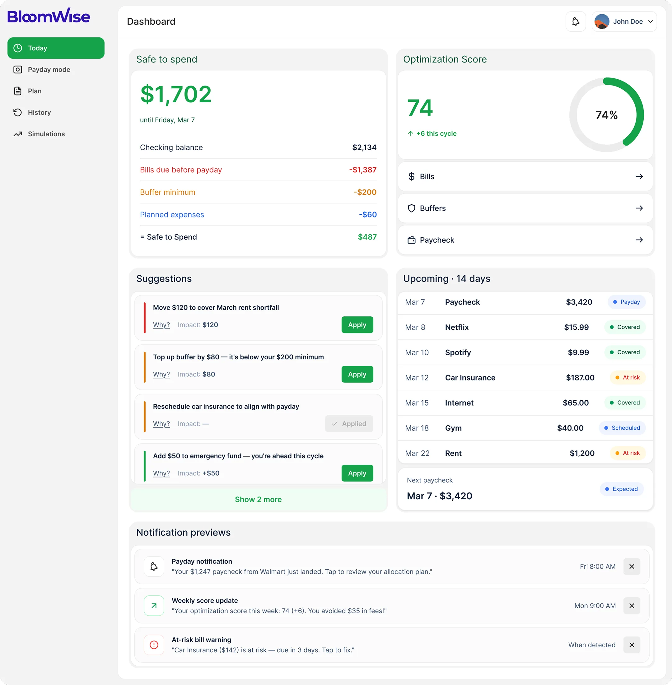Select the Gym $40.00 amount

tap(570, 428)
